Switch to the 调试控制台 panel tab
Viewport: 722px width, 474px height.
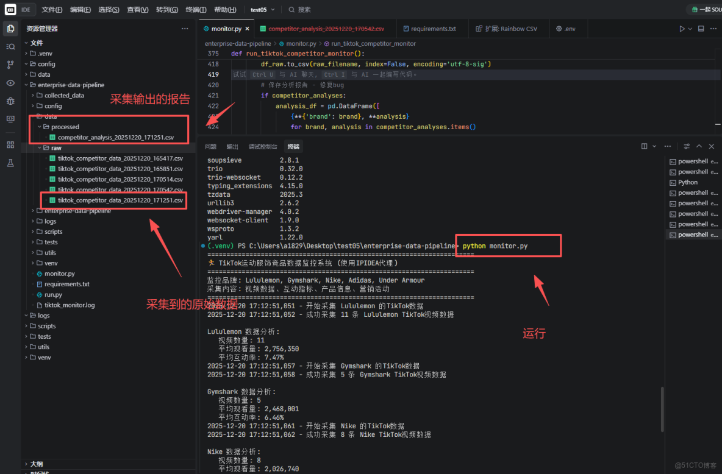[x=263, y=146]
